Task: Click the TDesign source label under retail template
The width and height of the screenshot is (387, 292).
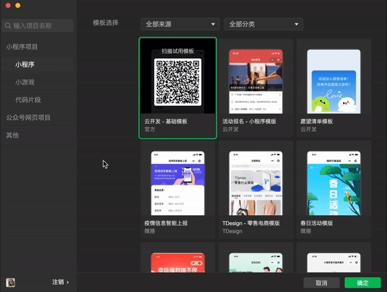Action: pos(232,231)
